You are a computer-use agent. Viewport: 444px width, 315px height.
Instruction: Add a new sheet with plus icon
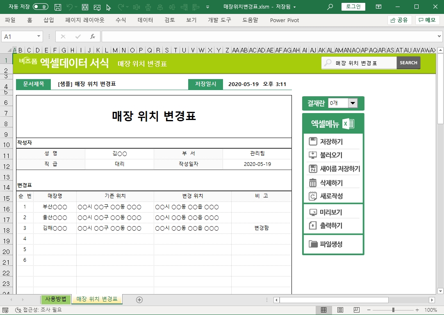[139, 300]
